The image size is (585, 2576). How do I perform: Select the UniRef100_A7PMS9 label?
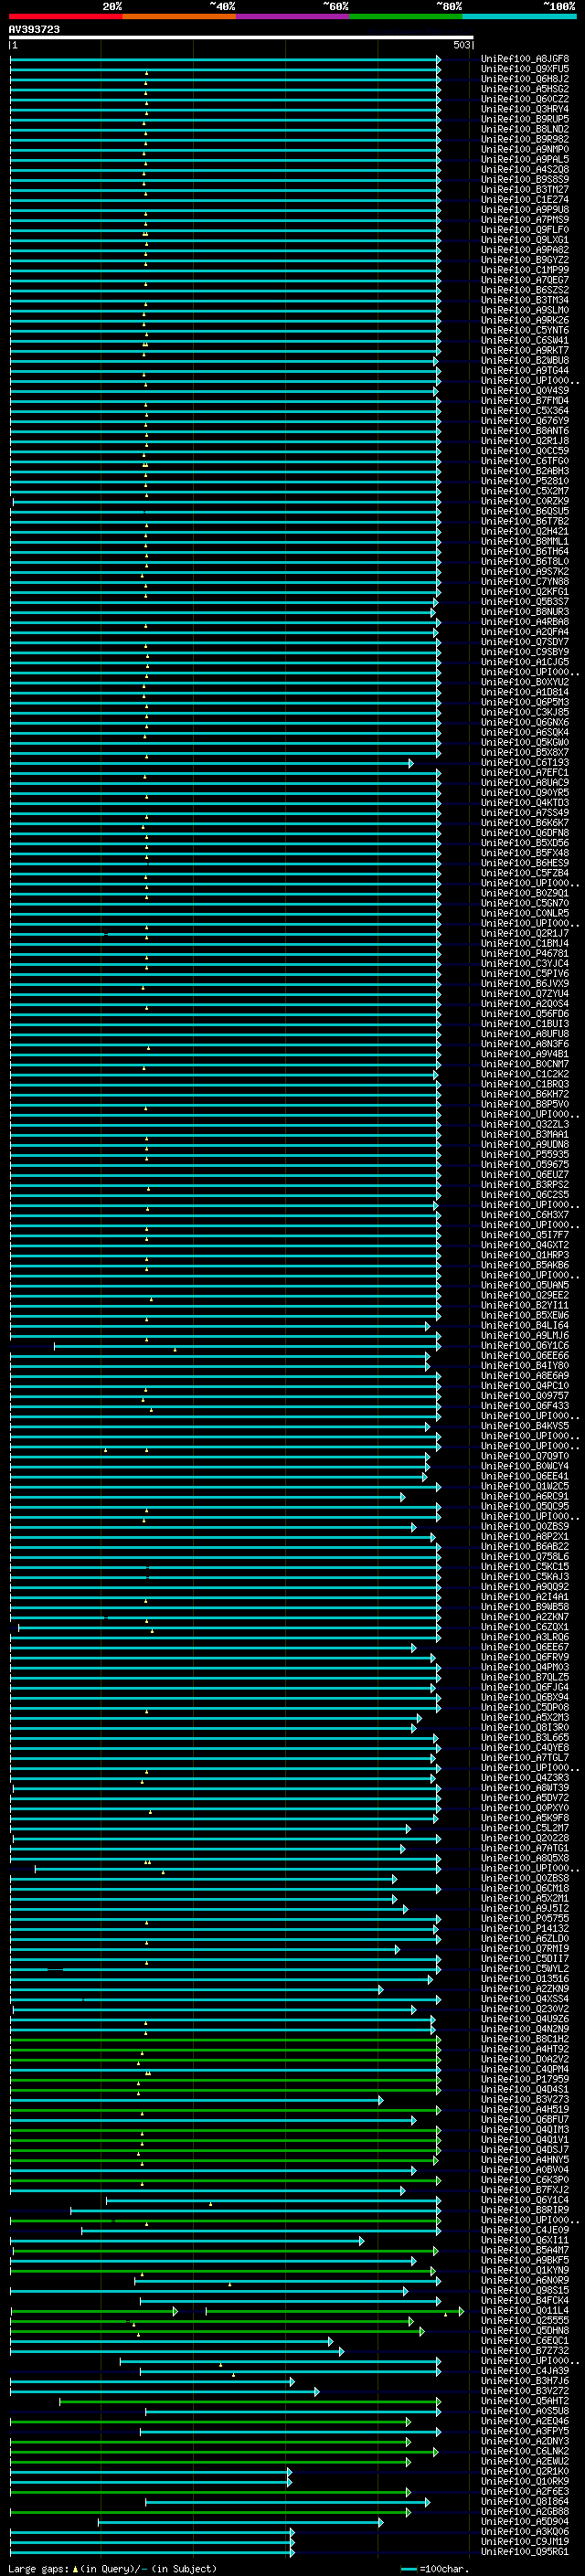coord(525,220)
